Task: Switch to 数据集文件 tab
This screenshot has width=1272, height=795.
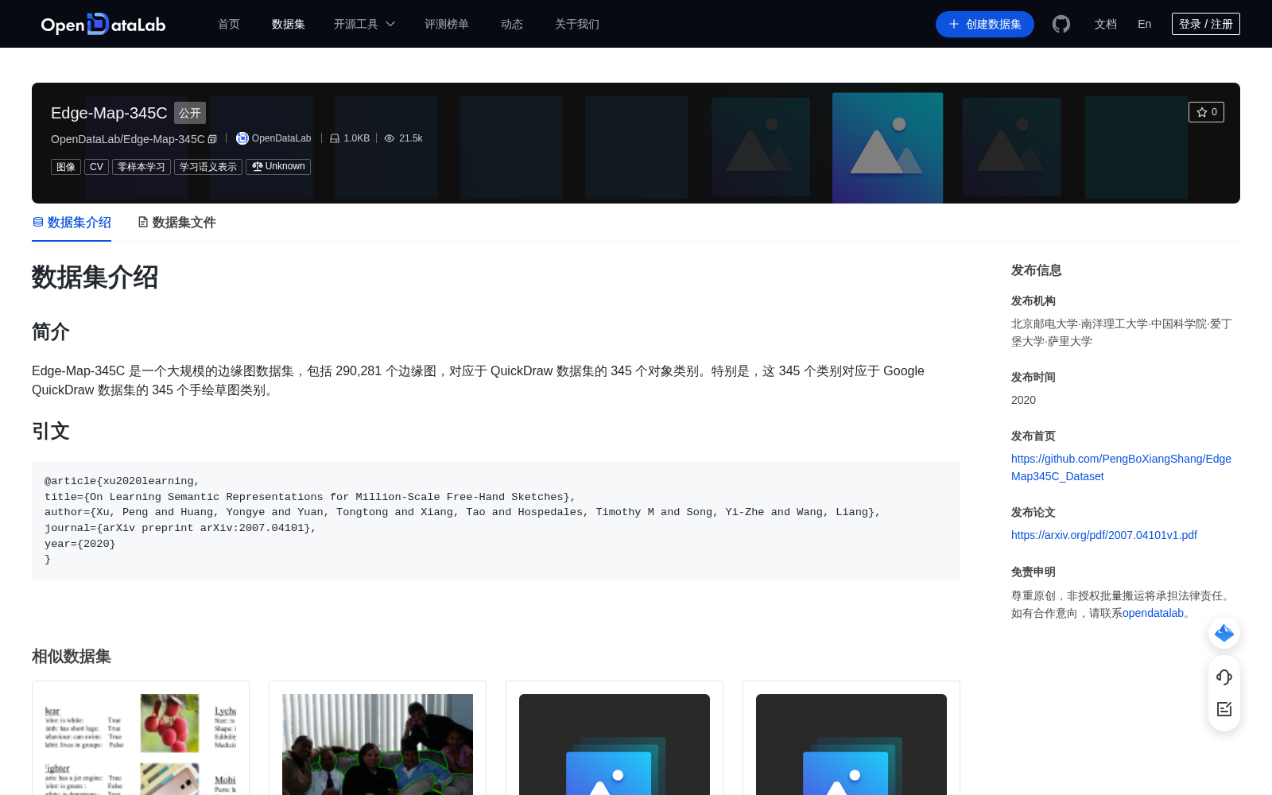Action: 176,223
